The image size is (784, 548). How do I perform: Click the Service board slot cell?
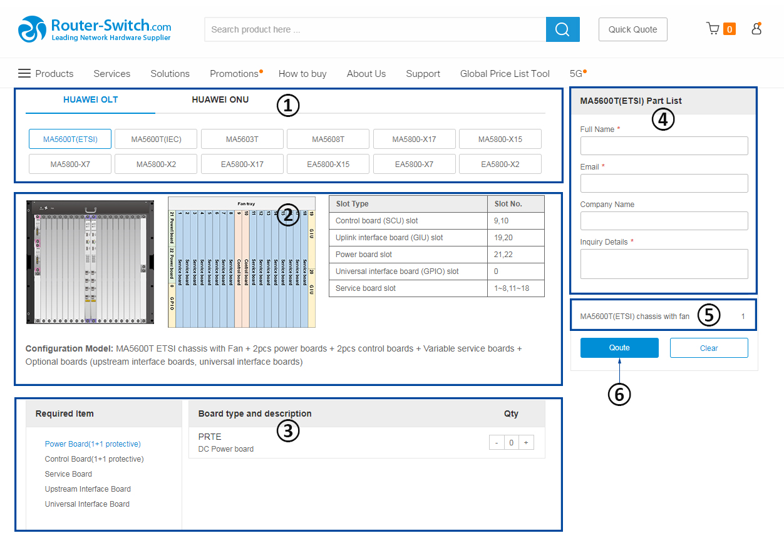click(x=408, y=288)
